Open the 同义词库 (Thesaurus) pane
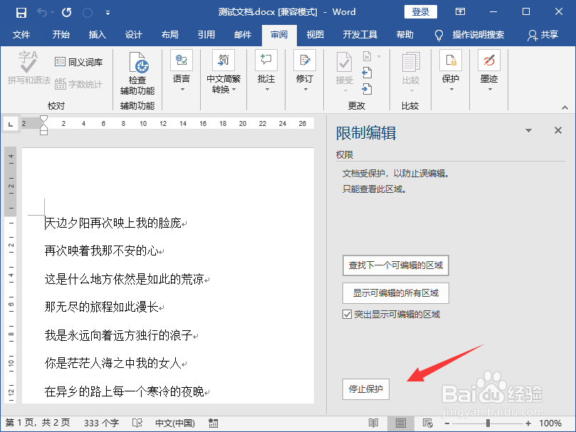 [x=78, y=63]
